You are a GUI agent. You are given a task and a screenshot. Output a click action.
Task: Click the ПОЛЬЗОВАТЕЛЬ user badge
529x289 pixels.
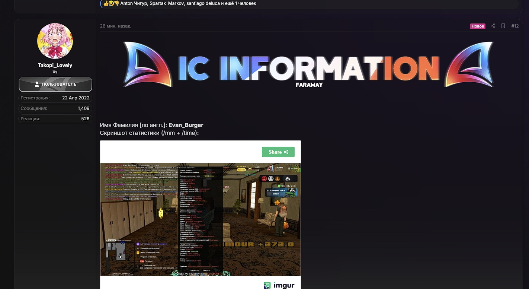click(x=55, y=84)
